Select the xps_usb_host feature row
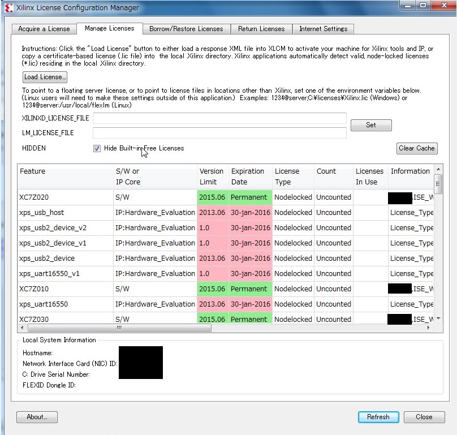Image resolution: width=457 pixels, height=435 pixels. pos(226,213)
